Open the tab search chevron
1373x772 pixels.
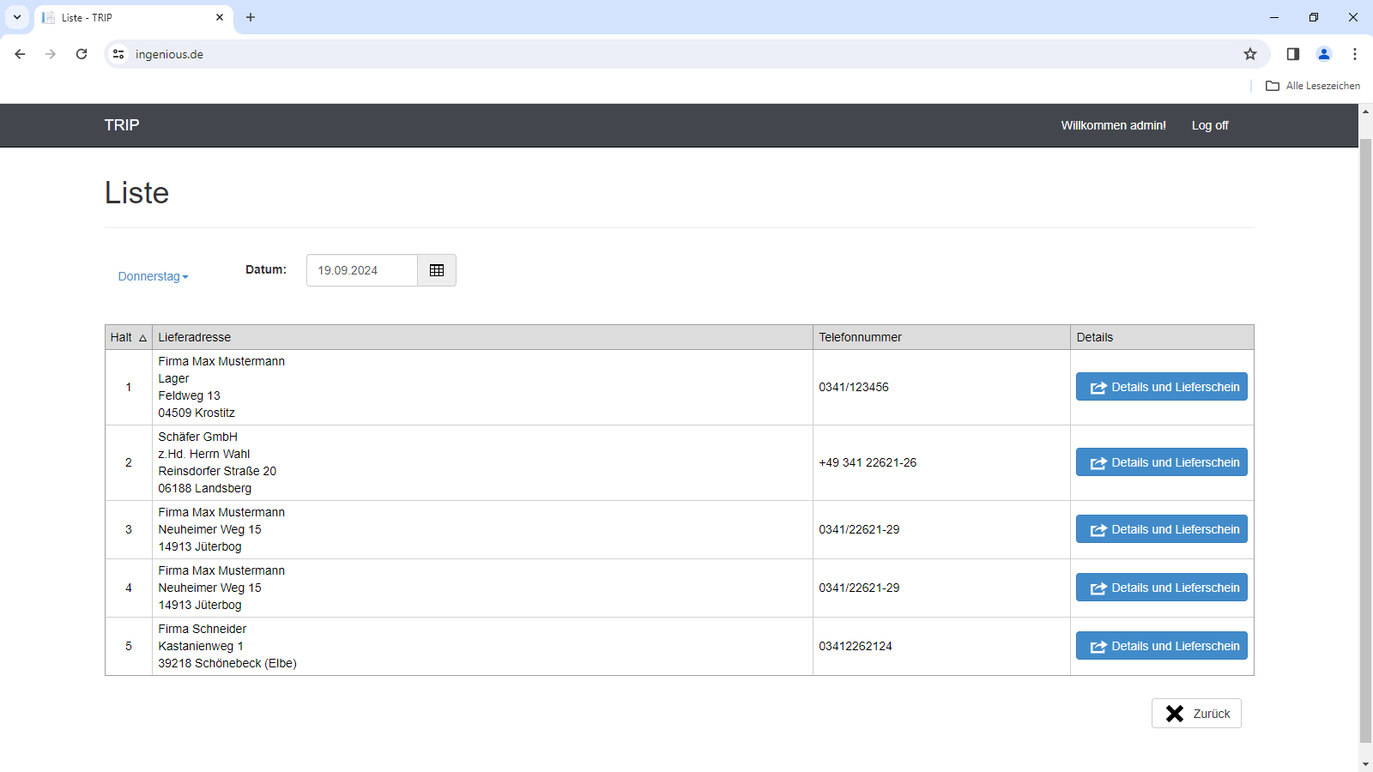17,17
